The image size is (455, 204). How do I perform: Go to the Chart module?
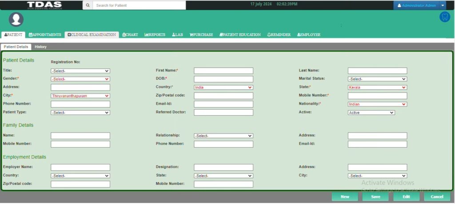coord(130,35)
